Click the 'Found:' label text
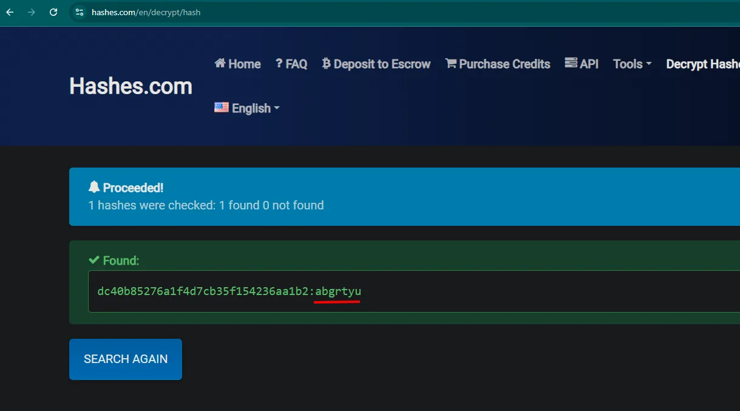 (x=121, y=260)
